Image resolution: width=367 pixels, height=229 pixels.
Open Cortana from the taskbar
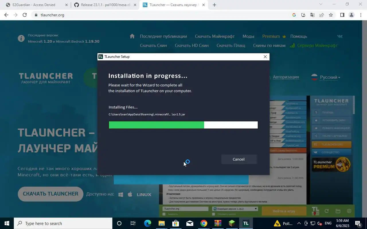click(119, 223)
